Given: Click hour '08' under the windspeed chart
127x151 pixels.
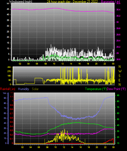Looking at the screenshot, I should click(x=46, y=64).
